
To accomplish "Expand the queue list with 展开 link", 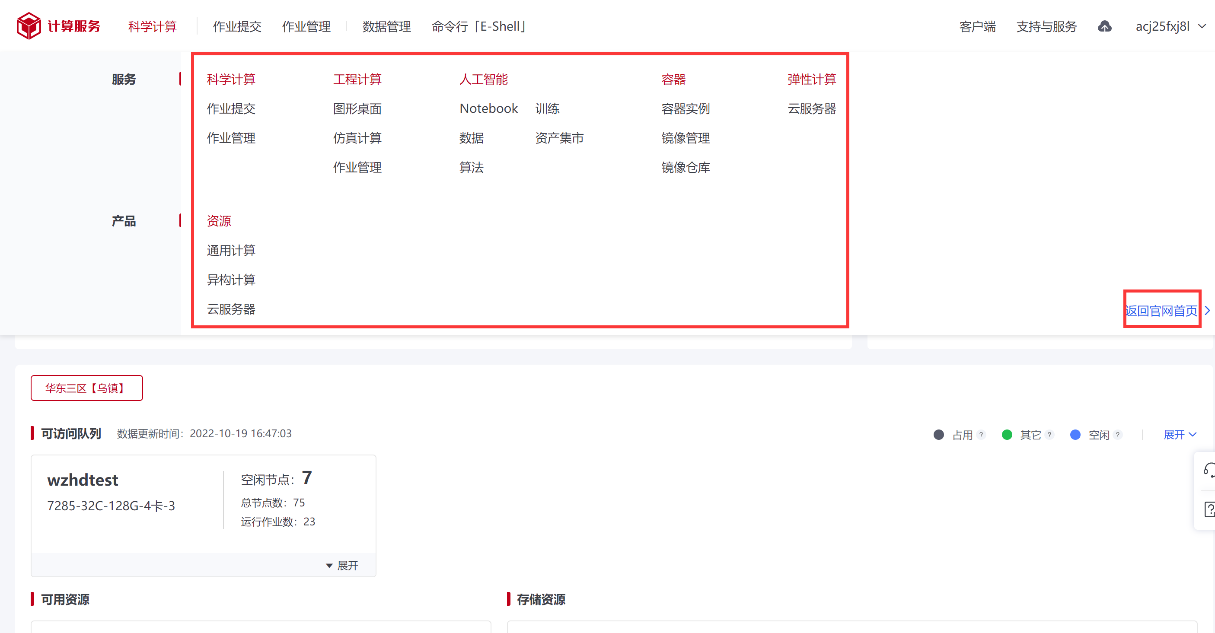I will click(x=1180, y=435).
